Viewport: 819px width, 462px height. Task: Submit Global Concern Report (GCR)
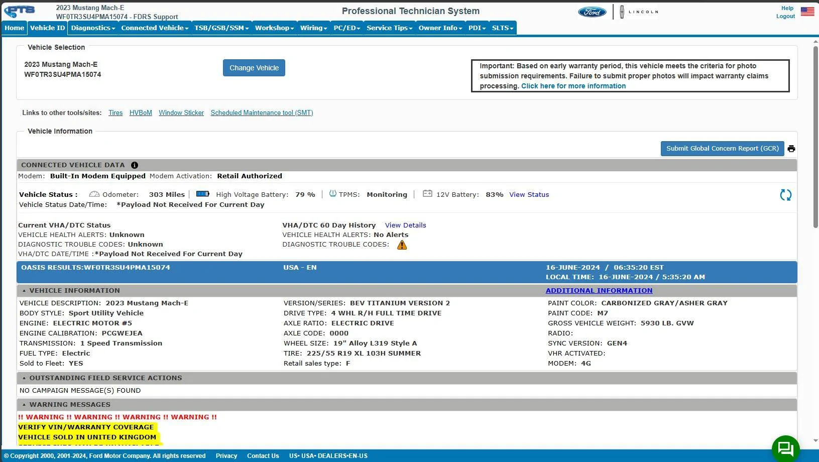[x=723, y=149]
